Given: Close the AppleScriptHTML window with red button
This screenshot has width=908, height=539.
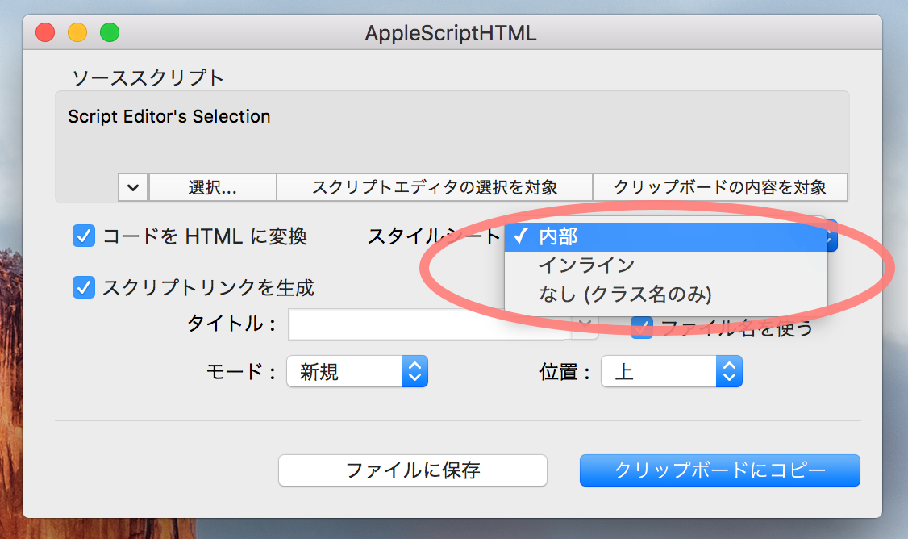Looking at the screenshot, I should 45,32.
